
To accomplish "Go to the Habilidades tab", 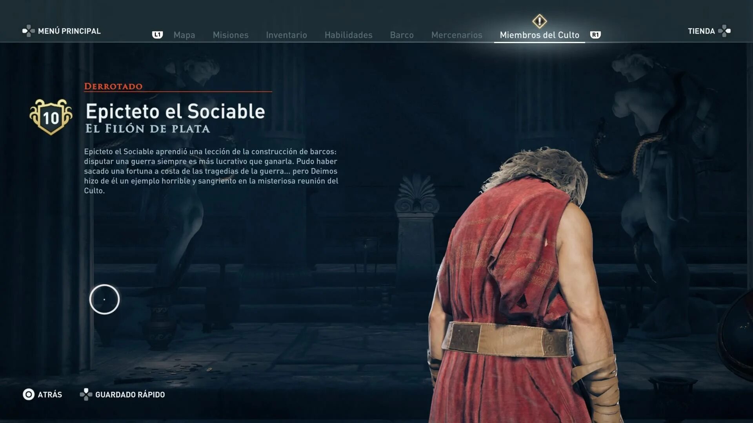I will tap(349, 35).
